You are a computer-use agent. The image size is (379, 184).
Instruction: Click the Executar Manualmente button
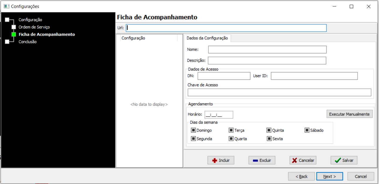pos(349,114)
